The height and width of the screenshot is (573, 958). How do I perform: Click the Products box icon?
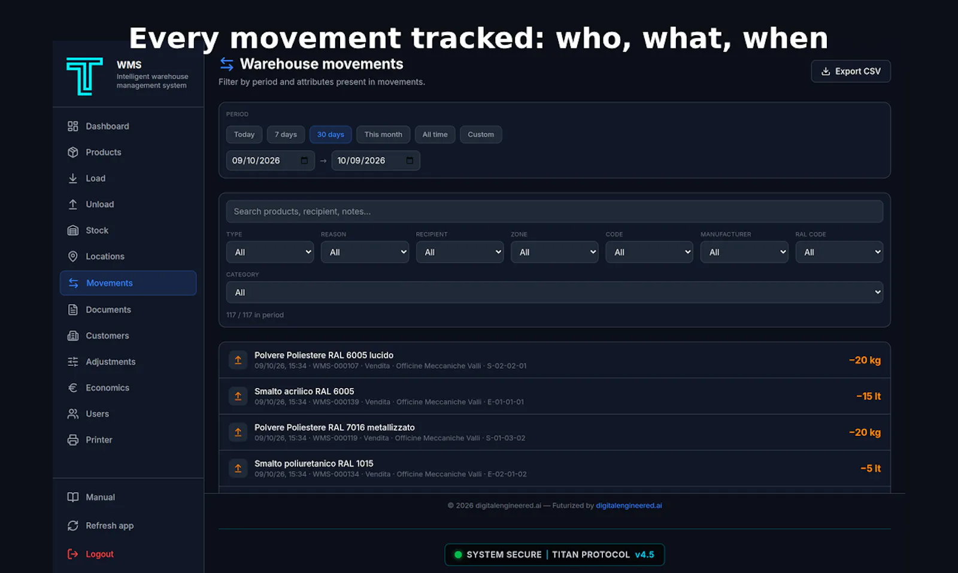coord(73,152)
